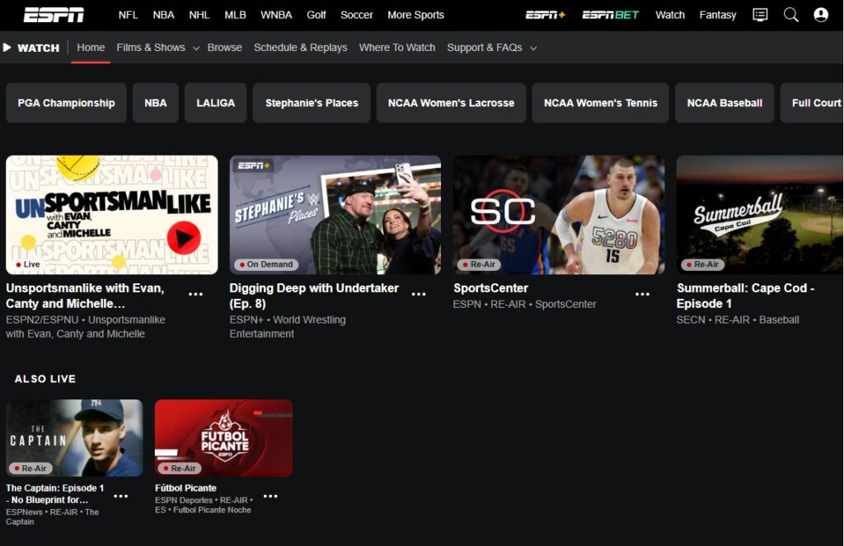
Task: Open the user profile icon
Action: [x=821, y=15]
